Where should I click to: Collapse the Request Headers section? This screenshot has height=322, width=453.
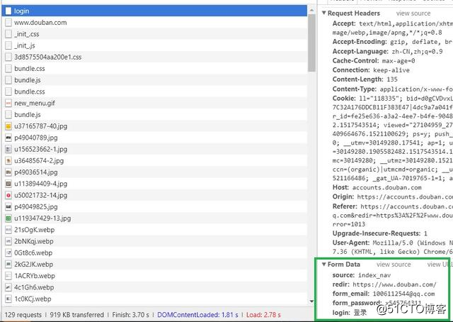click(324, 13)
